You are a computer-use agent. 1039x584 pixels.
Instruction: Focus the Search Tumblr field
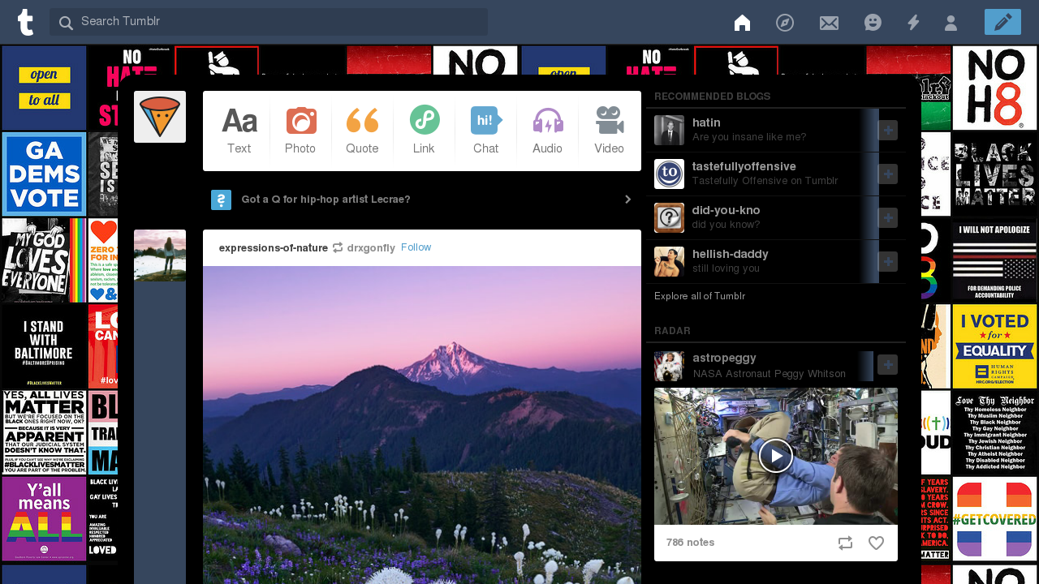tap(269, 22)
